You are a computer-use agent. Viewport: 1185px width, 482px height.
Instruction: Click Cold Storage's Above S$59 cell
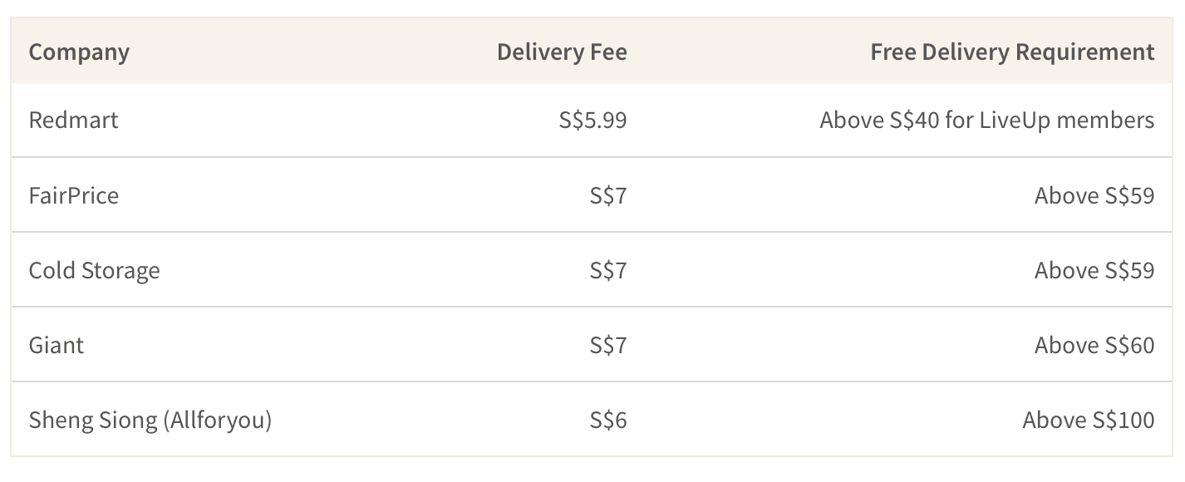click(x=1094, y=270)
